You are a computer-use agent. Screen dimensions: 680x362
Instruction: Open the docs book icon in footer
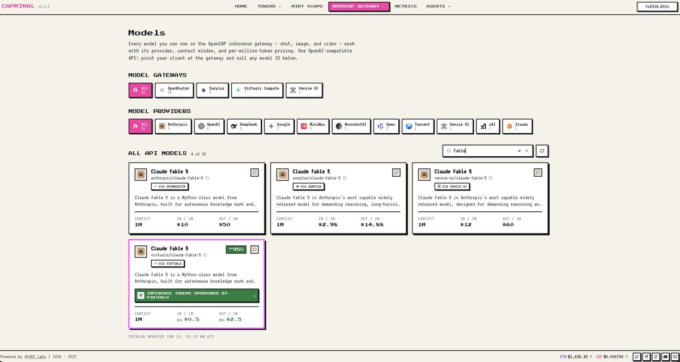(674, 357)
